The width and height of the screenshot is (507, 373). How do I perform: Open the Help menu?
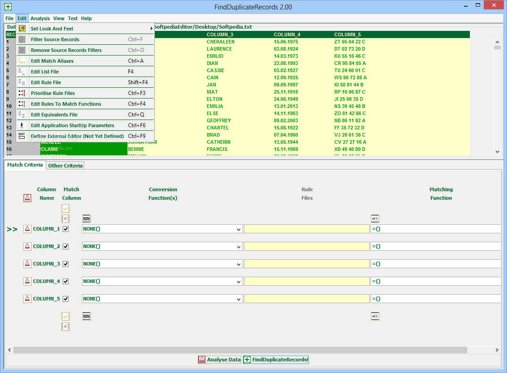(86, 18)
